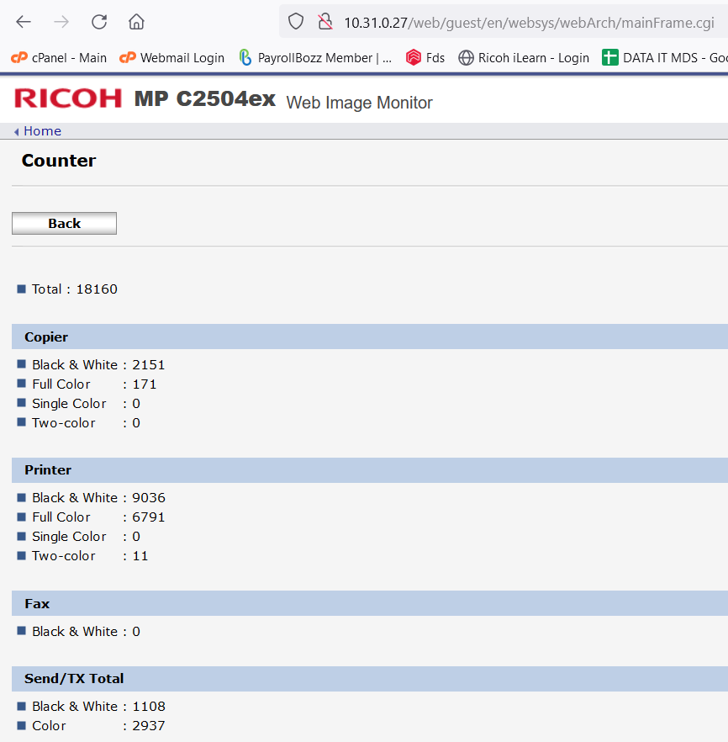728x742 pixels.
Task: Click Send/TX Black & White value 1108
Action: pos(149,707)
